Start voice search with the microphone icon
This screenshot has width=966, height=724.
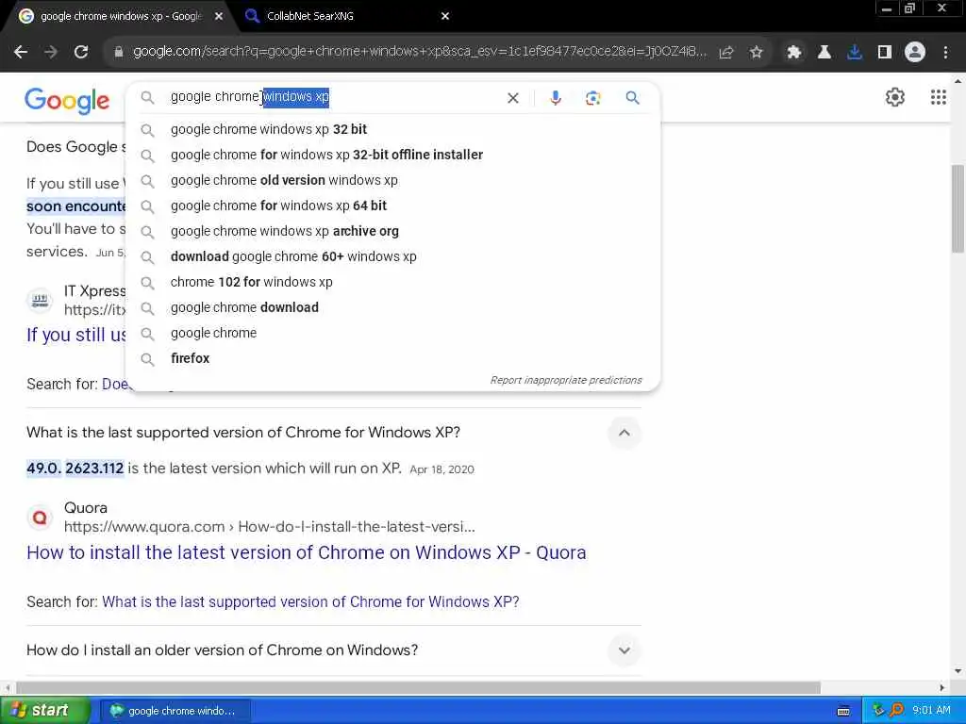pyautogui.click(x=555, y=98)
